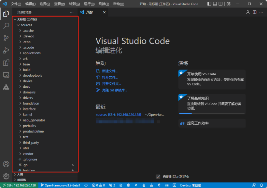Open the Extensions view
The image size is (267, 188).
point(6,63)
